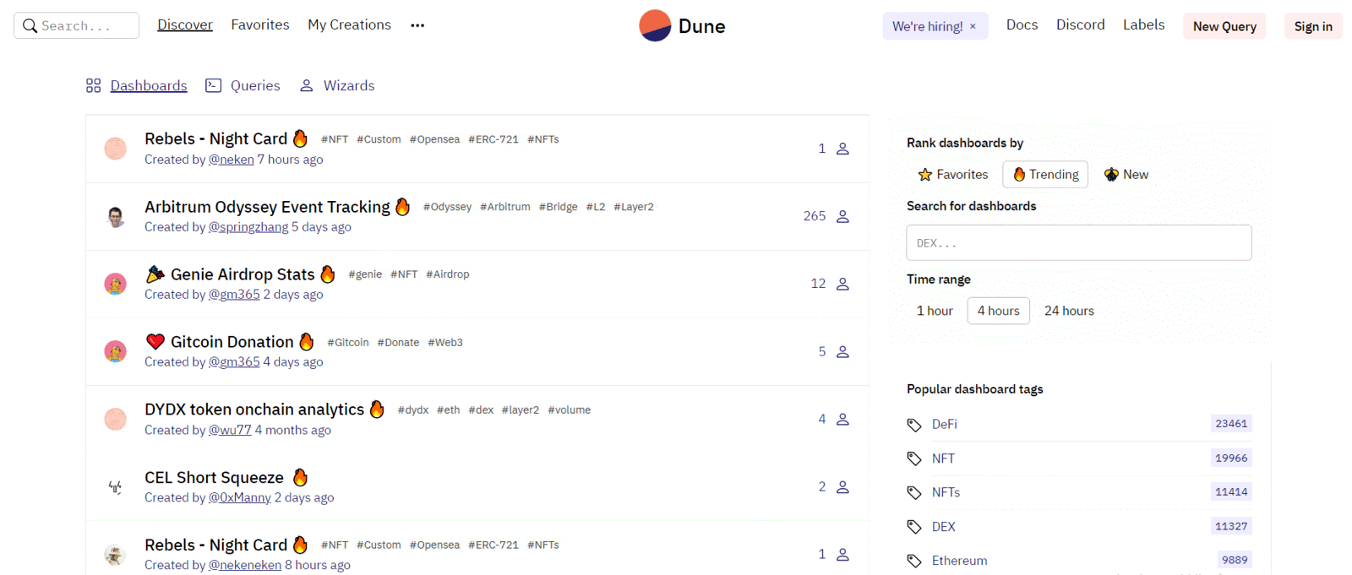The width and height of the screenshot is (1352, 575).
Task: Open the Labels link
Action: (1143, 25)
